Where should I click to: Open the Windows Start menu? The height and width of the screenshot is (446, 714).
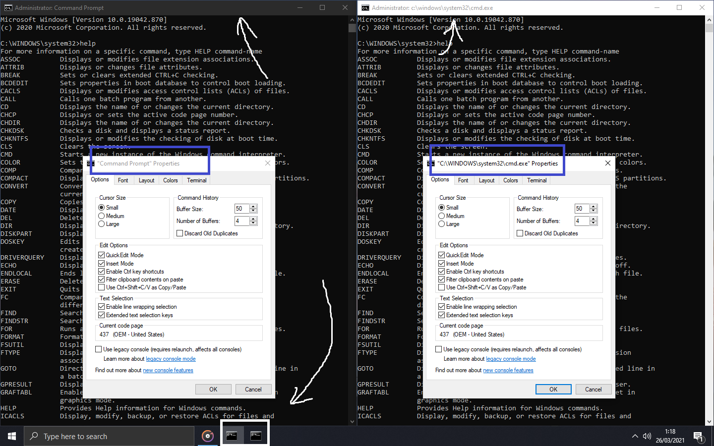click(12, 436)
